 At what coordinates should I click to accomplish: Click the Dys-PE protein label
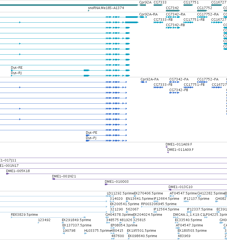coord(91,133)
